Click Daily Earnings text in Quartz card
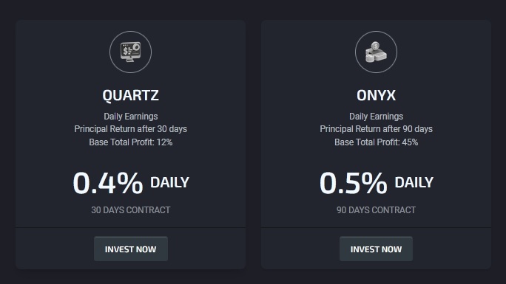The width and height of the screenshot is (506, 284). pyautogui.click(x=131, y=116)
